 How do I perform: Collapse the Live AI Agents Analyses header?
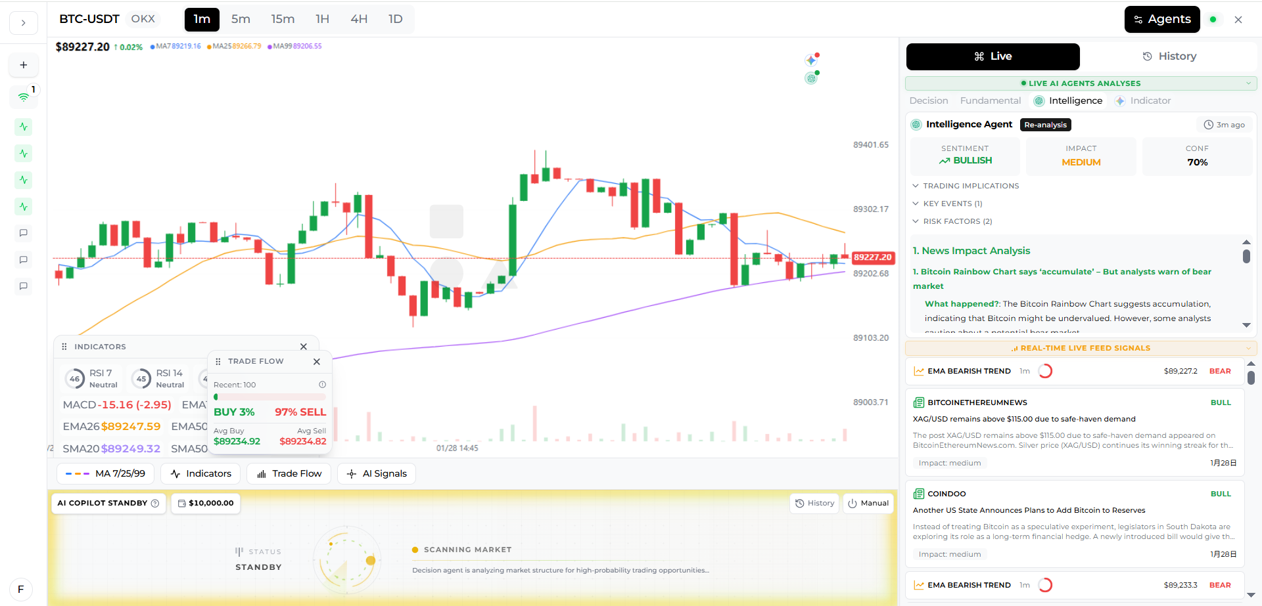click(x=1081, y=83)
